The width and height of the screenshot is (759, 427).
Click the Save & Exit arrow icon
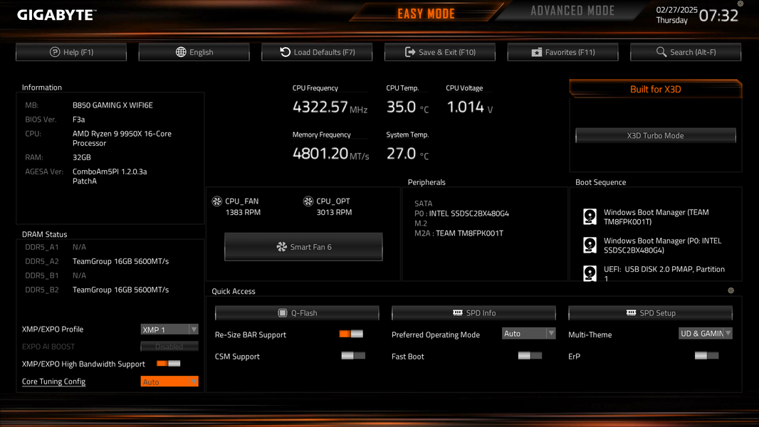pyautogui.click(x=410, y=52)
